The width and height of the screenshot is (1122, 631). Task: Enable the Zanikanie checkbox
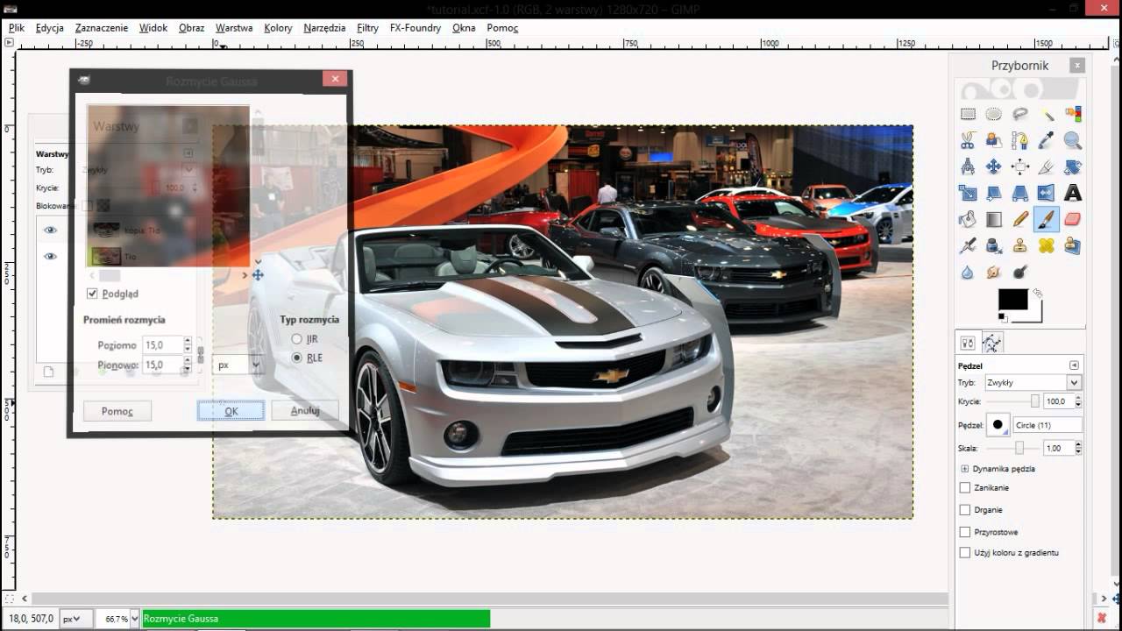965,487
